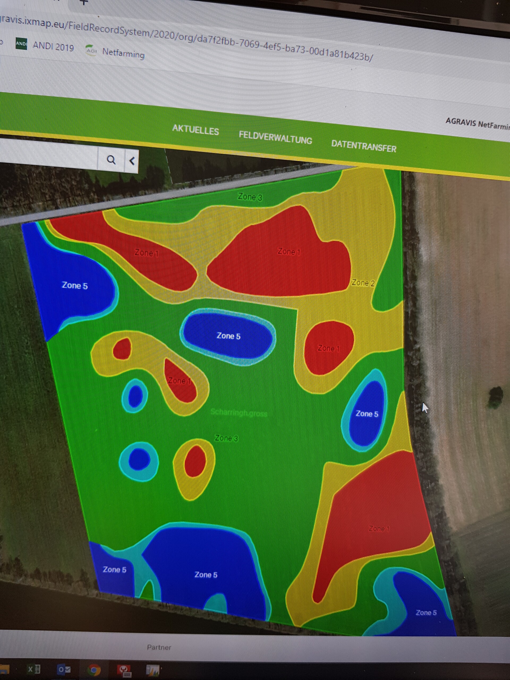Select the Zone 3 label at field's top edge

click(x=250, y=197)
